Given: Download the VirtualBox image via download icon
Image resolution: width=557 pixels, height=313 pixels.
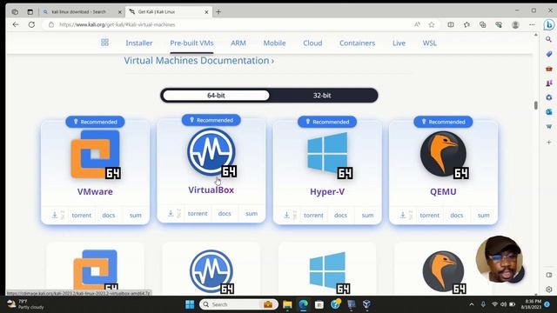Looking at the screenshot, I should (171, 213).
